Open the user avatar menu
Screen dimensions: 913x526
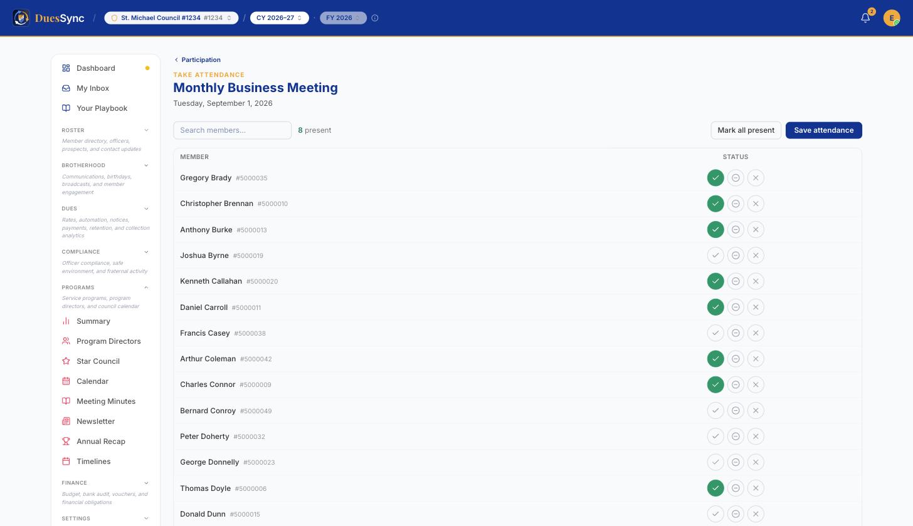coord(892,18)
